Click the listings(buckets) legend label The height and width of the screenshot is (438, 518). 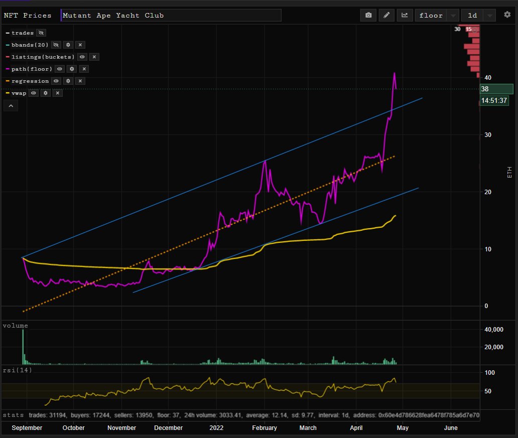(x=43, y=57)
